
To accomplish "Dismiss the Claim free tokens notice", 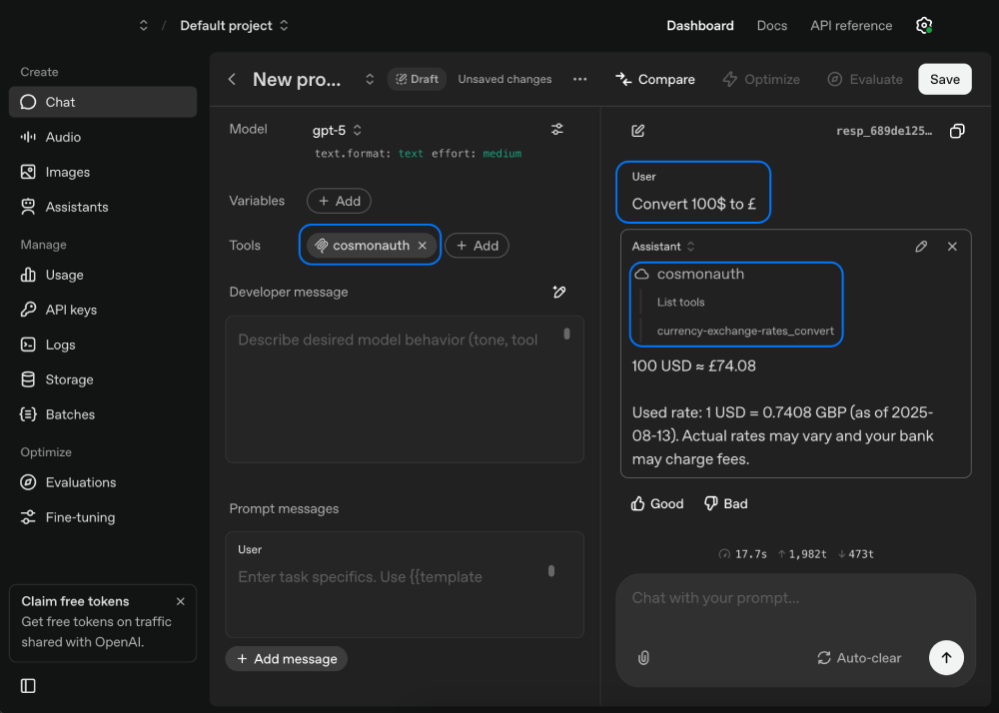I will click(x=180, y=601).
